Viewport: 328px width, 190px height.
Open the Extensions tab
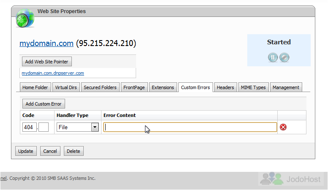[x=163, y=87]
